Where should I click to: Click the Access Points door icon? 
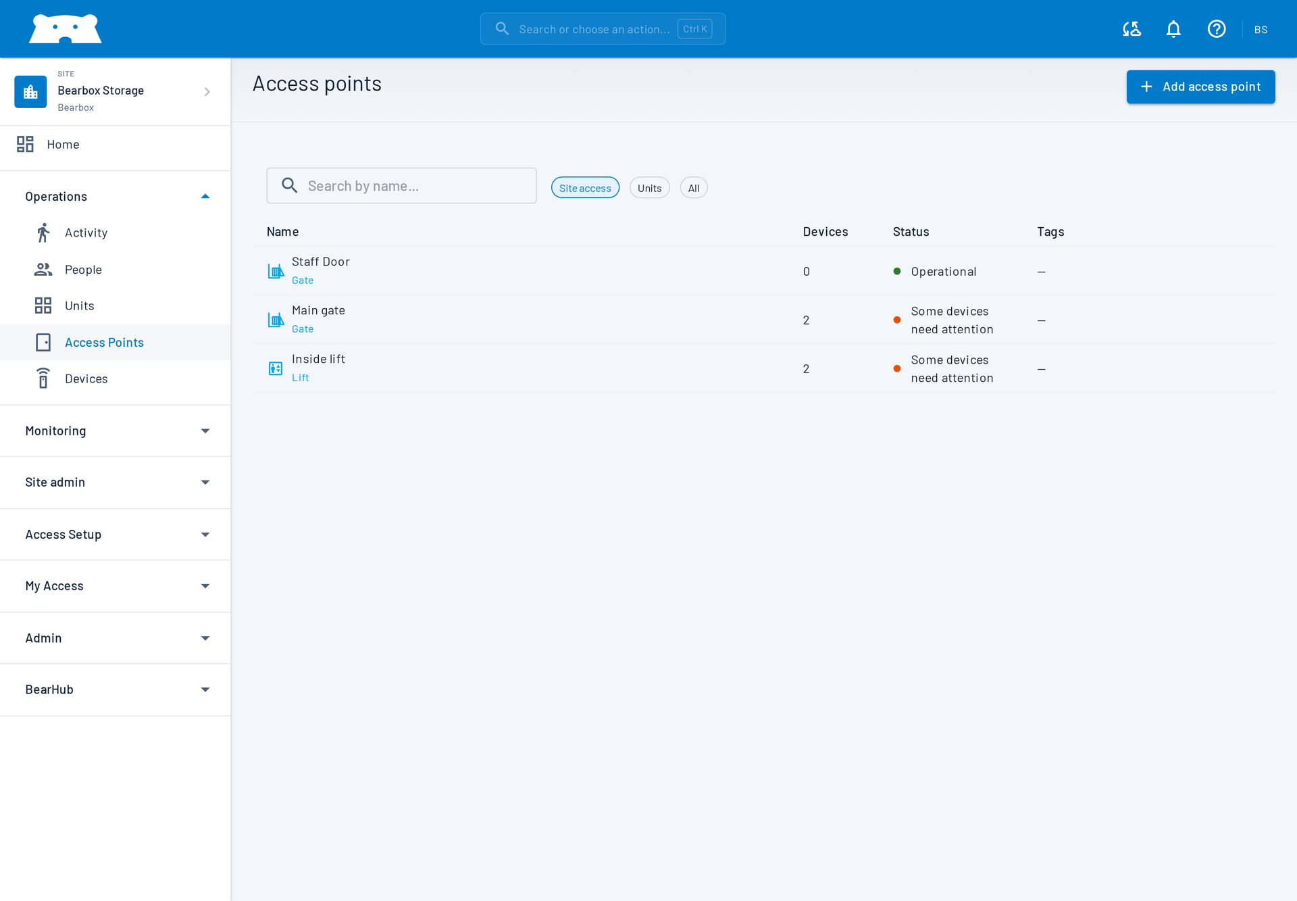coord(43,342)
